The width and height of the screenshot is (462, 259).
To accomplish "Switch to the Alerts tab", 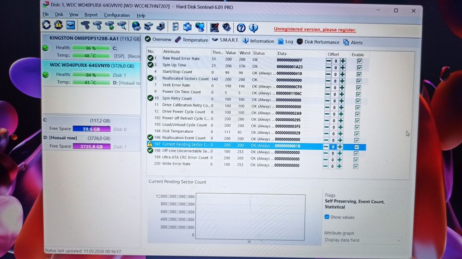I will click(x=353, y=42).
